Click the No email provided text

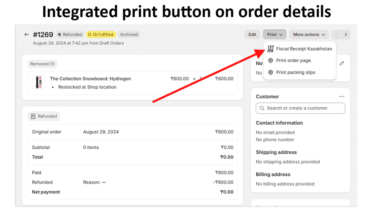tap(275, 132)
